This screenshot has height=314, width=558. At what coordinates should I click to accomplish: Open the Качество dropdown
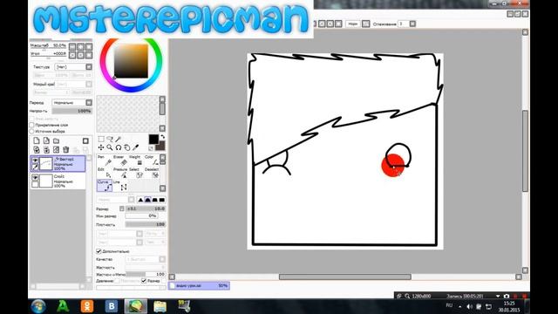click(x=162, y=259)
